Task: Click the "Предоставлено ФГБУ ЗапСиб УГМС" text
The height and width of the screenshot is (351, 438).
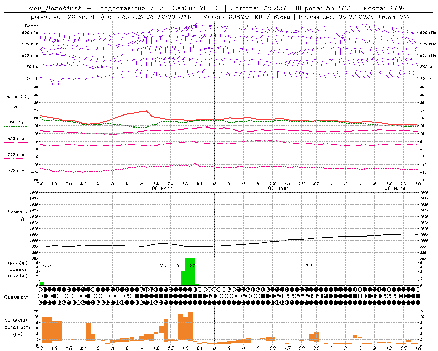Action: point(158,8)
